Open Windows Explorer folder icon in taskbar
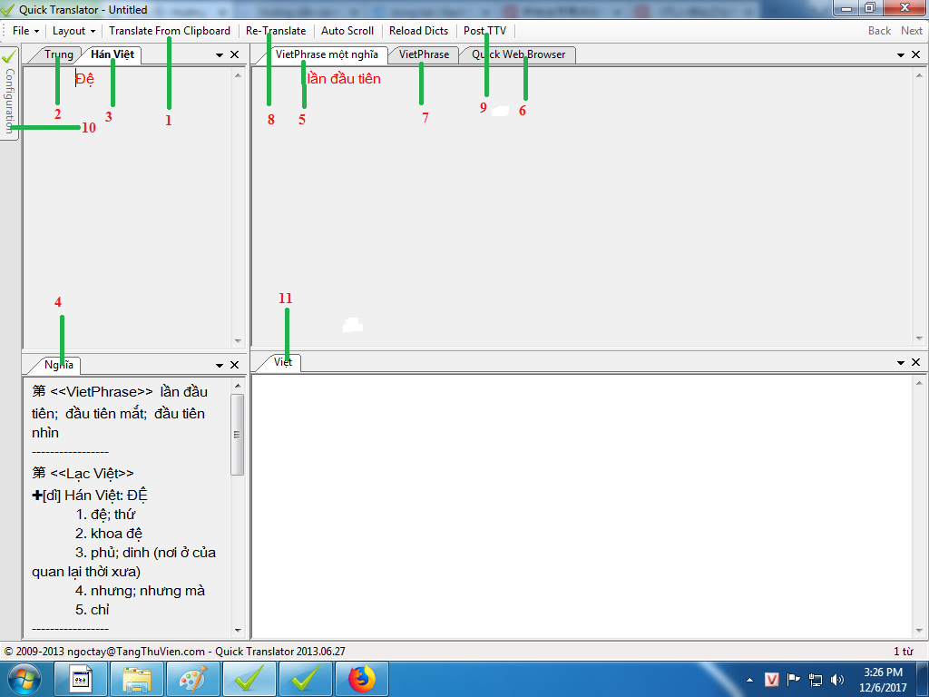929x697 pixels. tap(137, 679)
